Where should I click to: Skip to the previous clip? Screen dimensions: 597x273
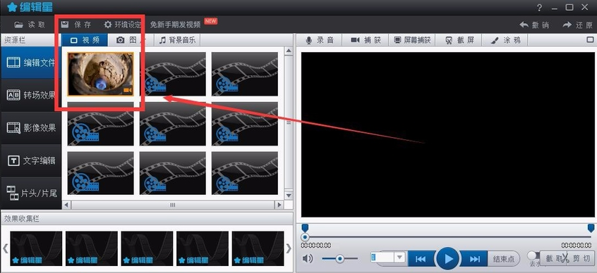421,259
